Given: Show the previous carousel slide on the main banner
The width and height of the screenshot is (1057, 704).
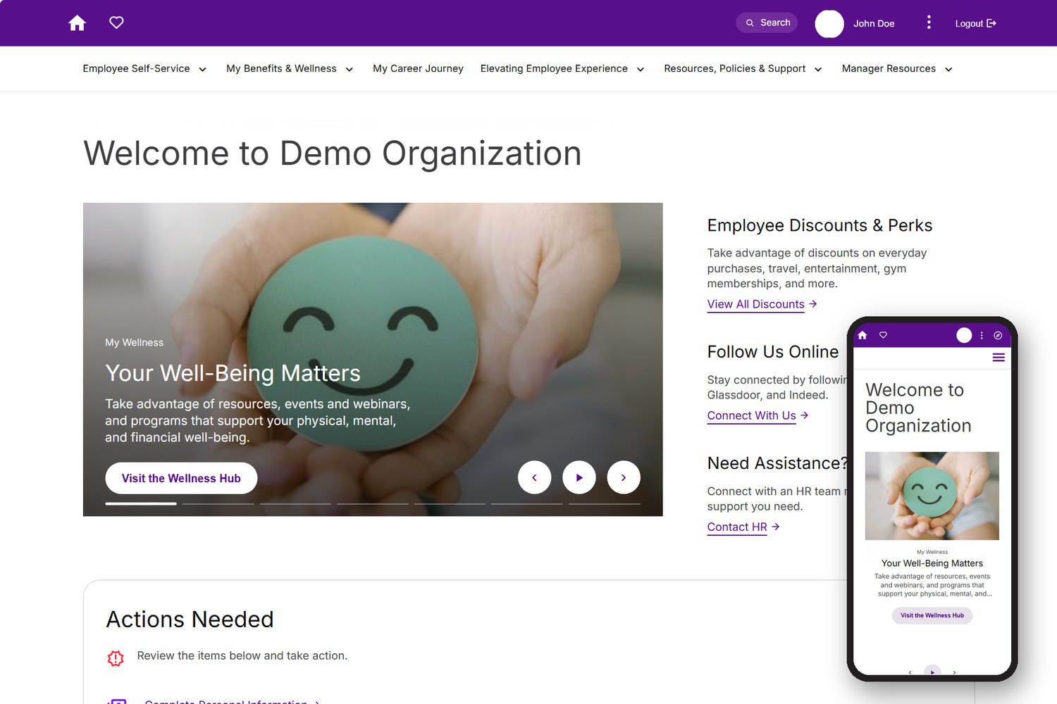Looking at the screenshot, I should [x=534, y=477].
